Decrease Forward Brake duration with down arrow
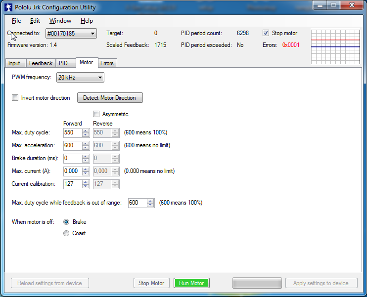Viewport: 367px width, 297px height. tap(86, 161)
